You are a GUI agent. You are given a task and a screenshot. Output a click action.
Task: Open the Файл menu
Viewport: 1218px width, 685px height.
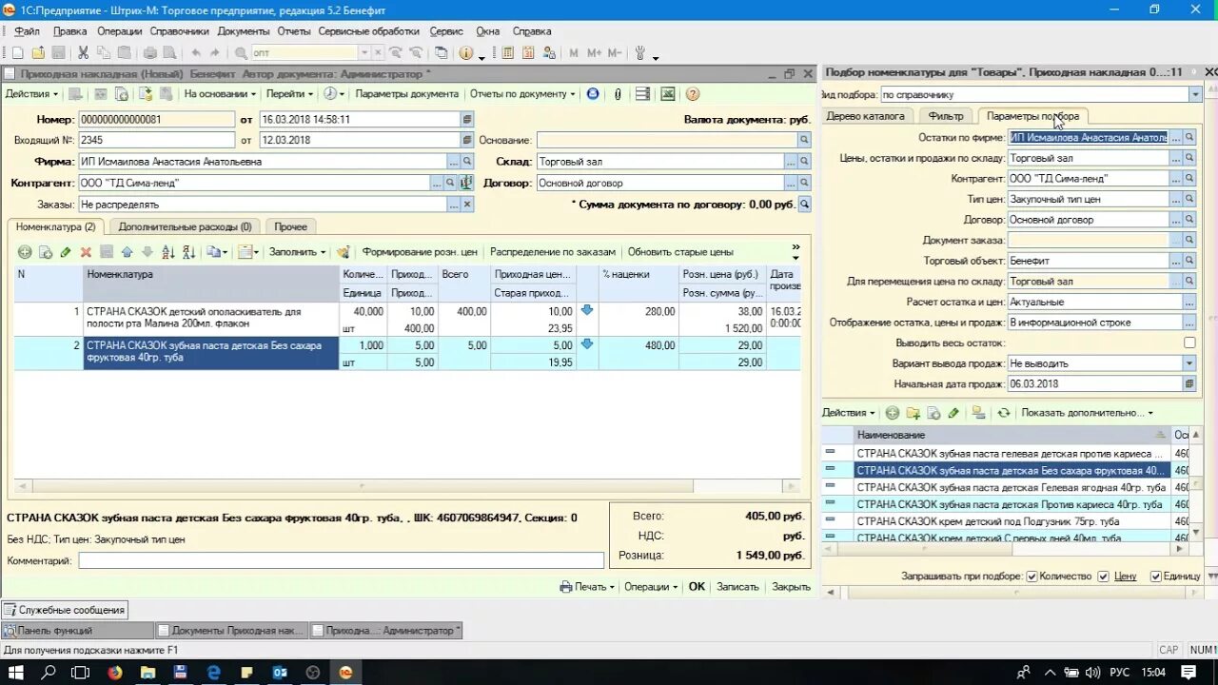[27, 31]
